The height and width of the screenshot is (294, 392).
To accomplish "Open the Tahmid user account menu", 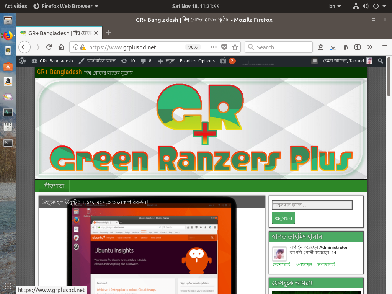I will point(348,61).
